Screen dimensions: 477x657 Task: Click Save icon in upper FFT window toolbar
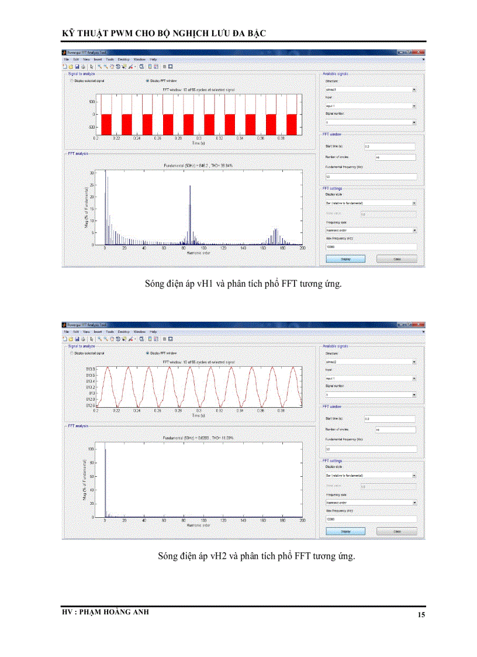(76, 66)
